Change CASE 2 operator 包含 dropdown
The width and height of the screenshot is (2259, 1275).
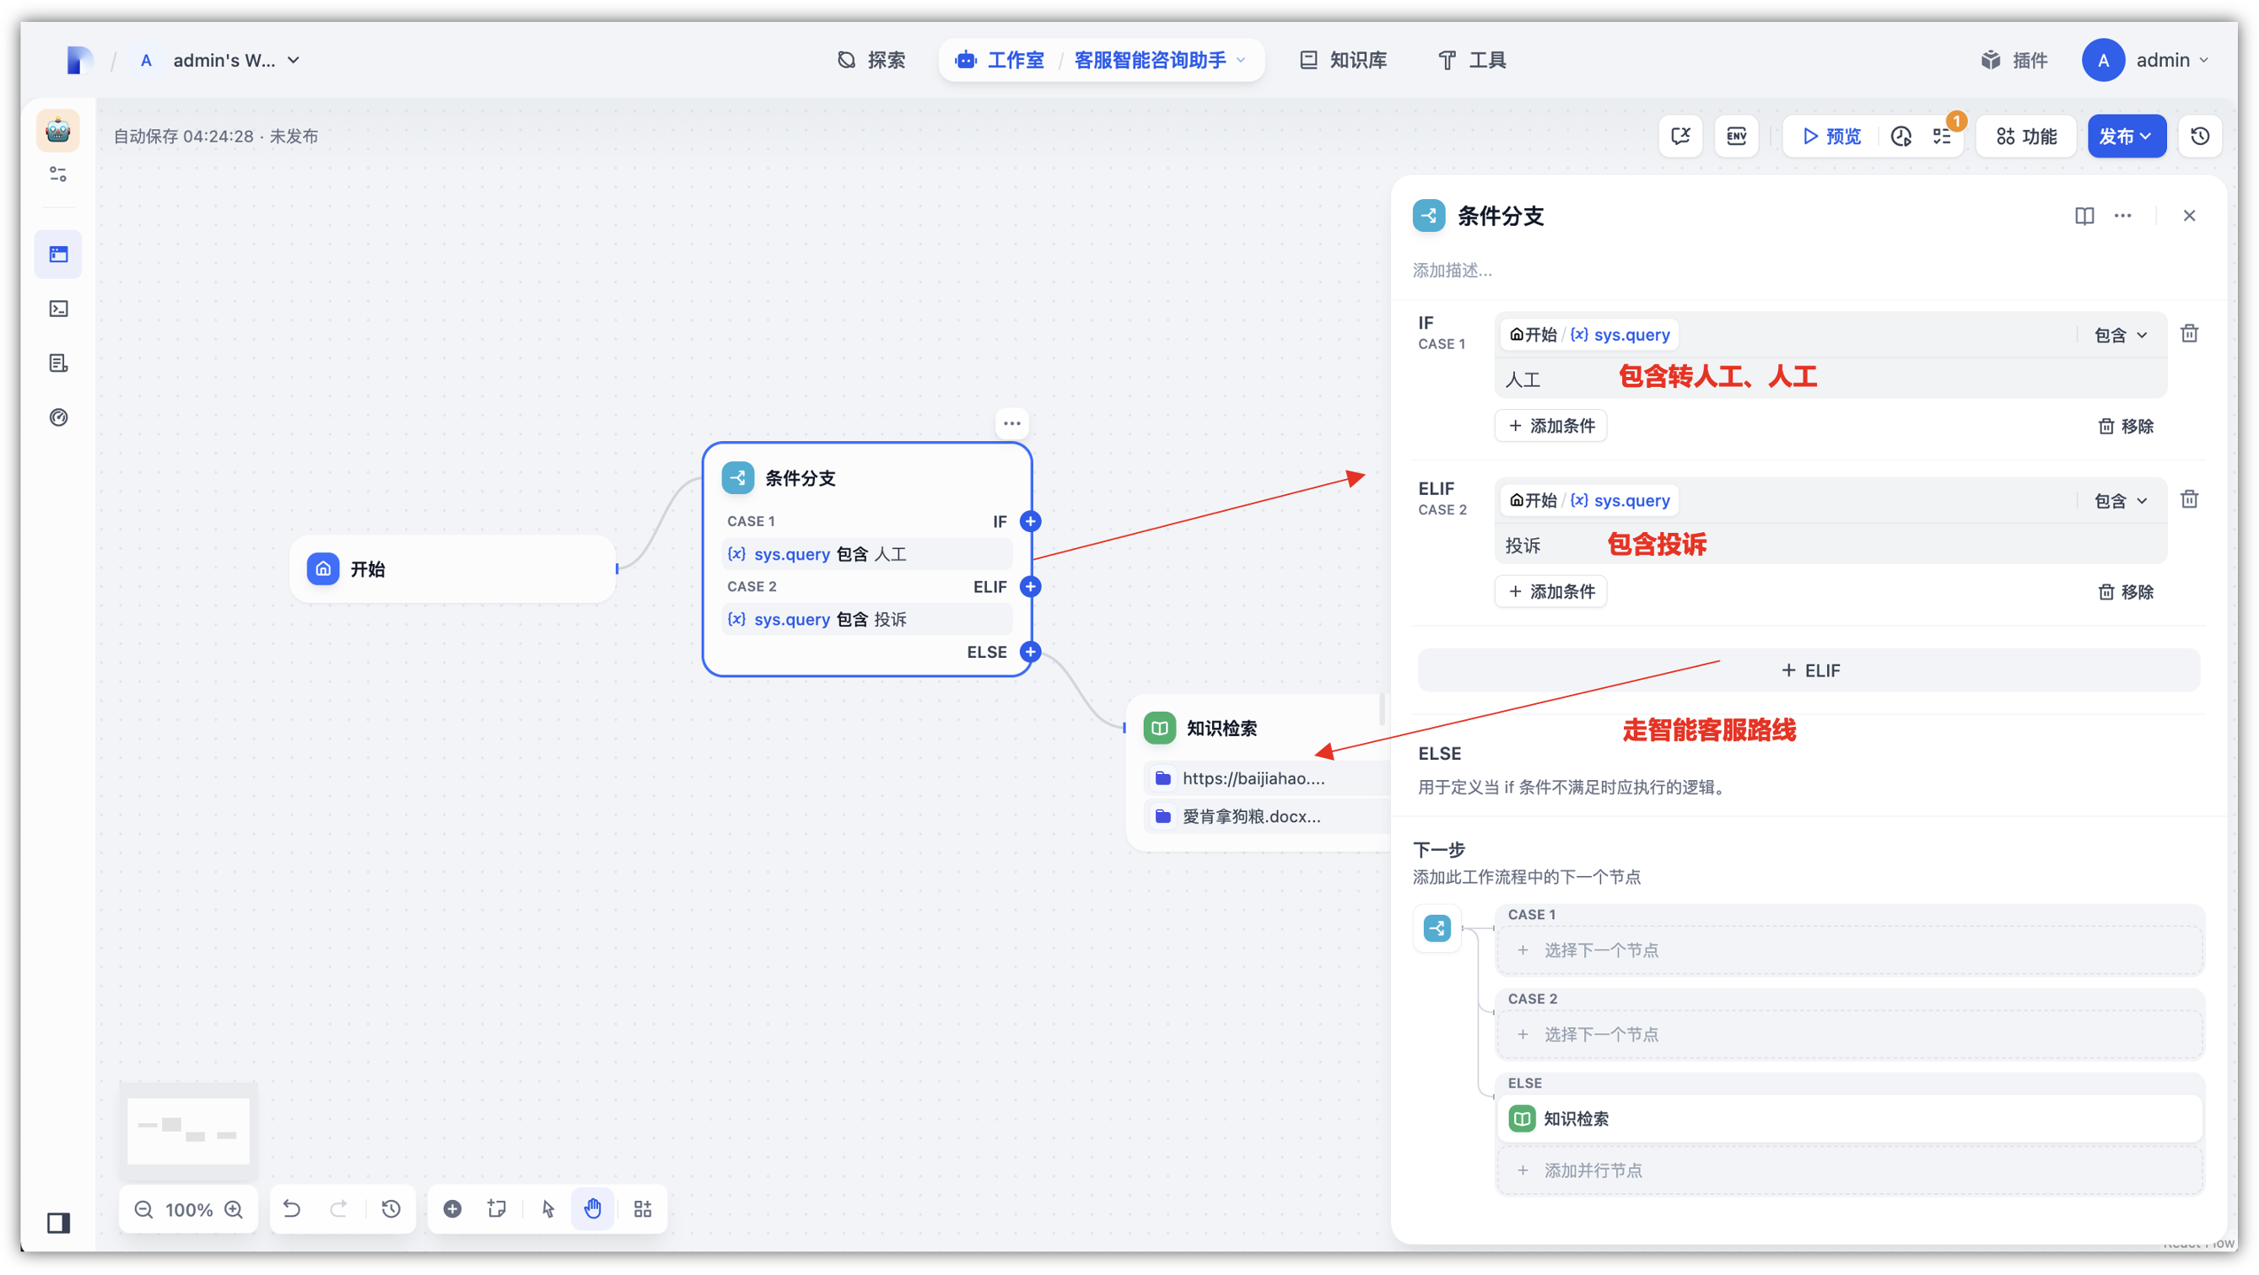click(2121, 501)
